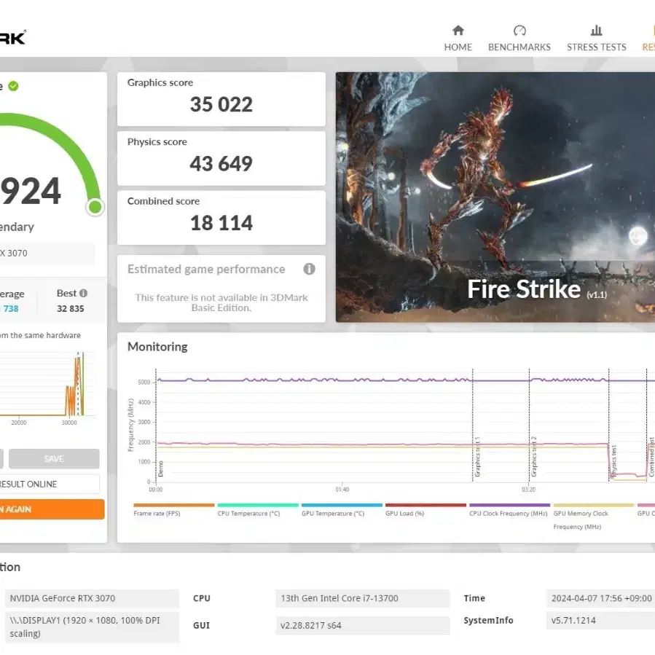Click the SAVE button
The height and width of the screenshot is (655, 655).
54,459
